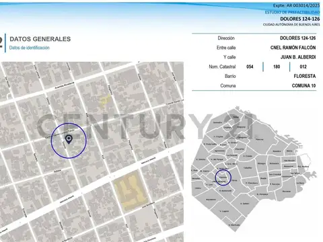Click the 'Comuna' field label
Viewport: 323px width, 242px height.
click(228, 85)
